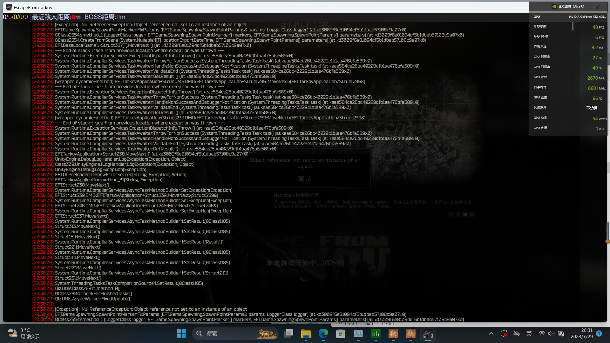Screen dimensions: 610x343
Task: Open the weather widget showing 31°C
Action: tap(24, 333)
